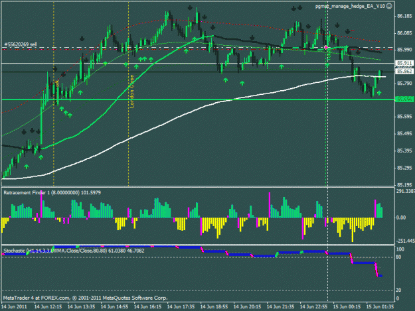Viewport: 415px width, 311px height.
Task: Click the Stochastic level 20 label
Action: (x=398, y=290)
